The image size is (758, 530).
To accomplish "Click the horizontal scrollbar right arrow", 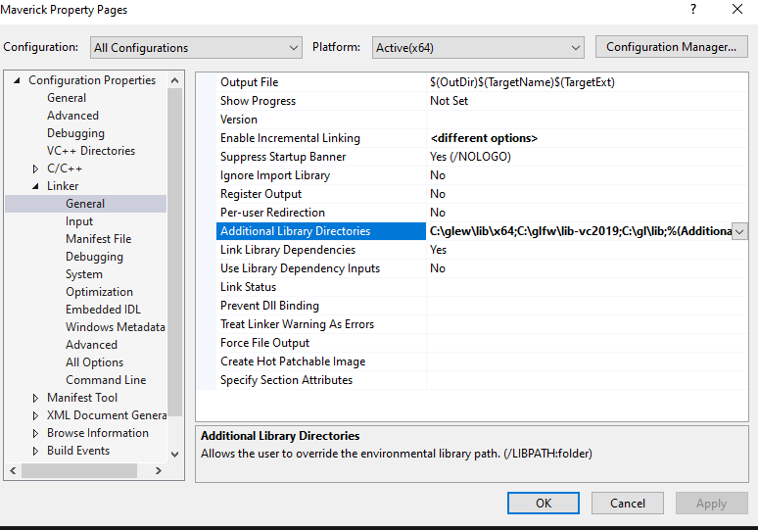I will [158, 470].
